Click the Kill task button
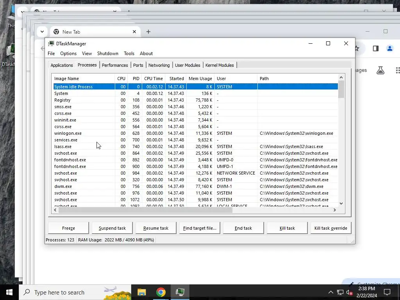The image size is (400, 300). coord(287,228)
